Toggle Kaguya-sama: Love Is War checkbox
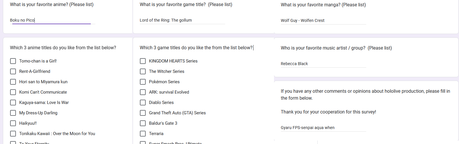Screen dimensions: 459x144 tap(13, 103)
